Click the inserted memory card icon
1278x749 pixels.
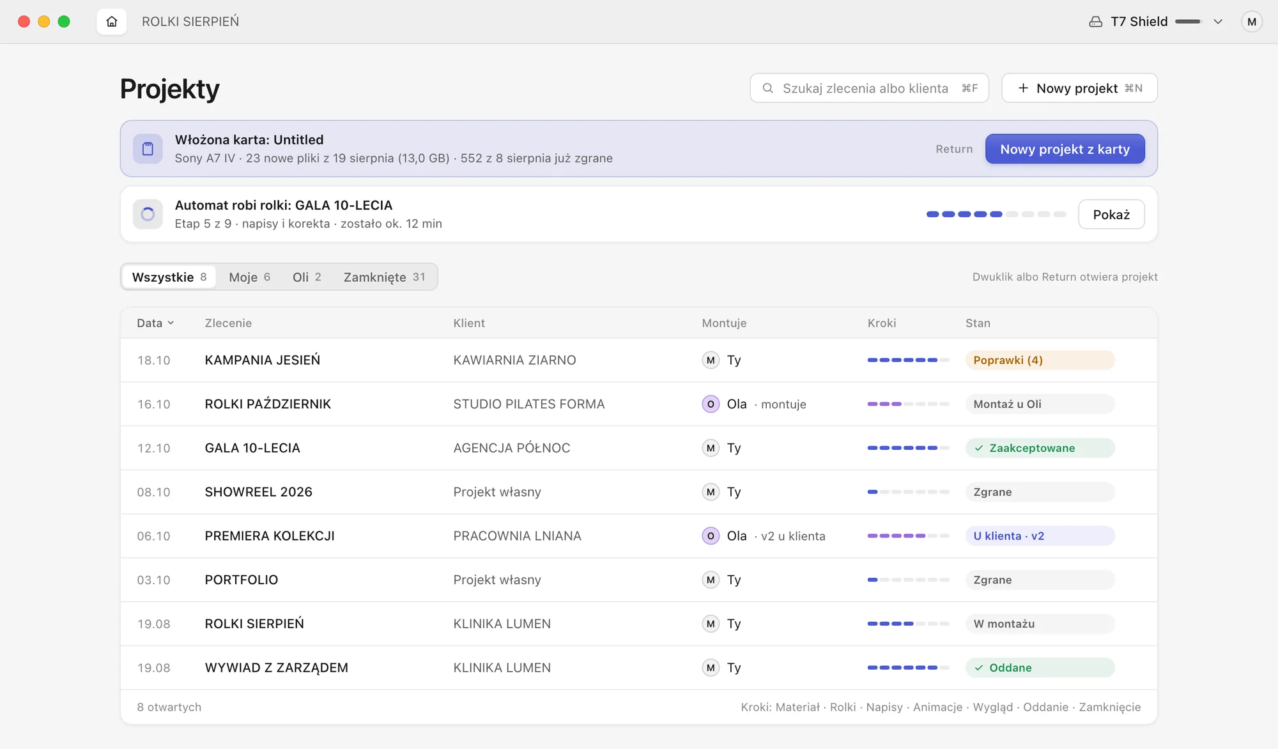pyautogui.click(x=148, y=149)
